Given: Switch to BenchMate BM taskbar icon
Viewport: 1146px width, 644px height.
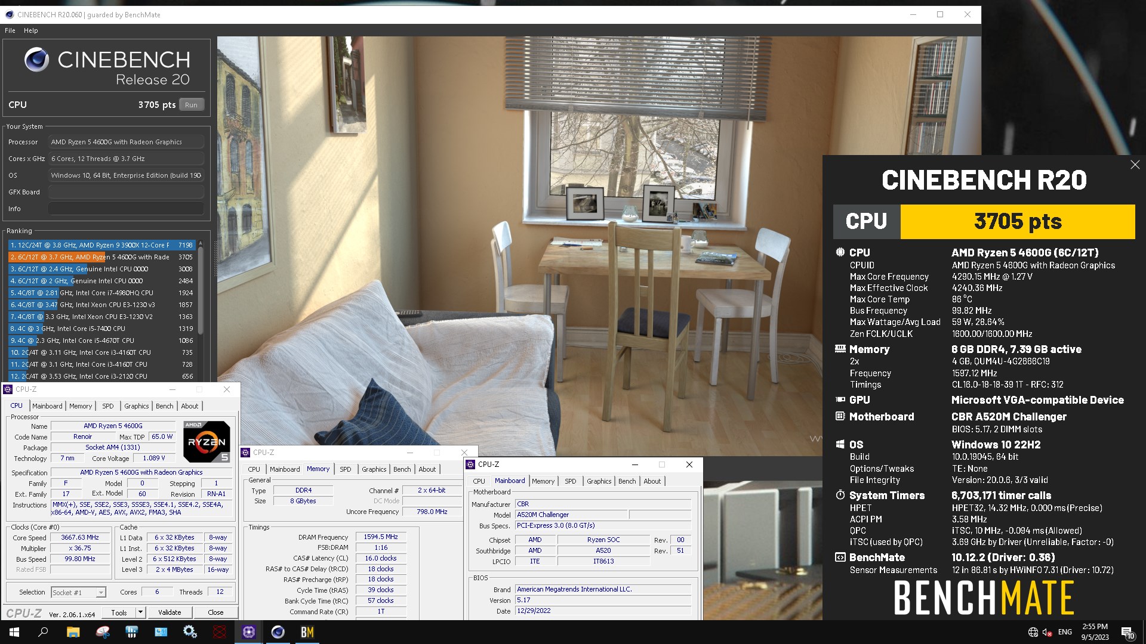Looking at the screenshot, I should pyautogui.click(x=307, y=632).
